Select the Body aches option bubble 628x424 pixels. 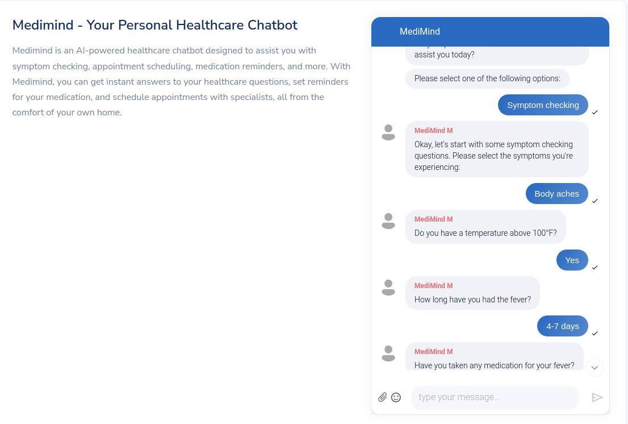pyautogui.click(x=556, y=193)
